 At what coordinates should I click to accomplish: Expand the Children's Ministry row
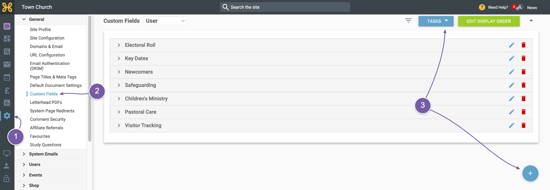pos(119,98)
